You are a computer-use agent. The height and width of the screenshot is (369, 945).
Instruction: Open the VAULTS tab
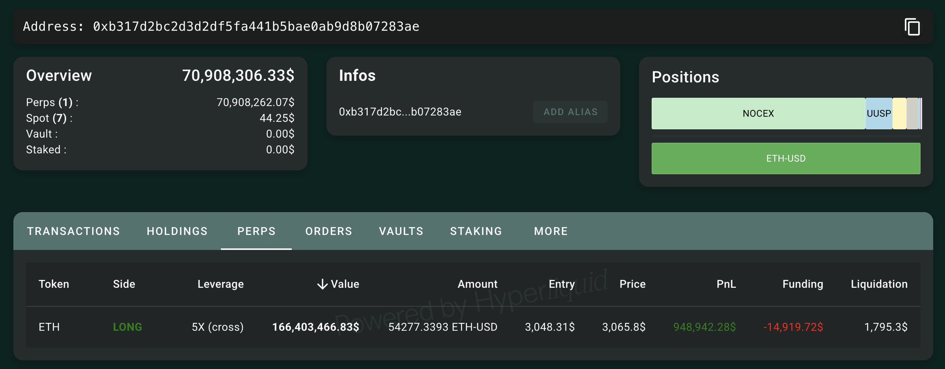pos(401,231)
